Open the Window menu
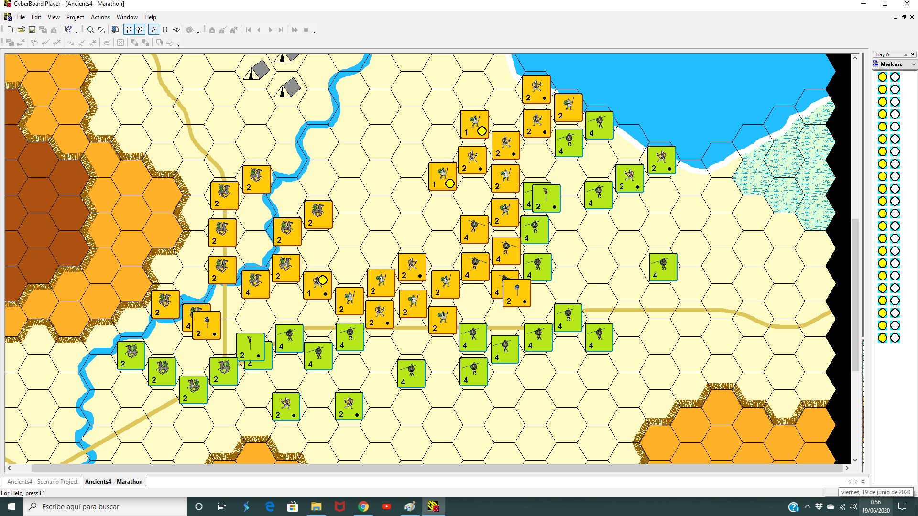This screenshot has height=516, width=918. [x=127, y=17]
